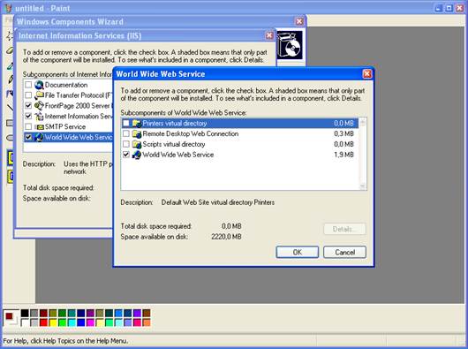Click the subcomponents list scroll down arrow
Image resolution: width=468 pixels, height=349 pixels.
pyautogui.click(x=363, y=186)
